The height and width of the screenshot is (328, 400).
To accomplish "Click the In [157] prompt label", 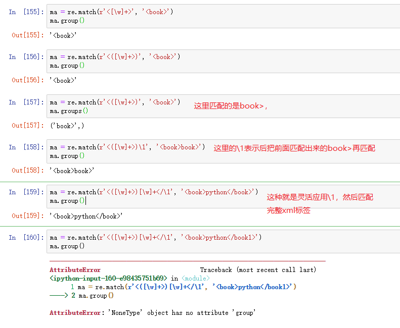I will (26, 102).
